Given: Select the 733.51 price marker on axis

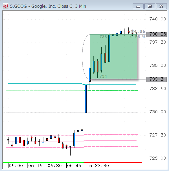Looking at the screenshot, I should 156,79.
